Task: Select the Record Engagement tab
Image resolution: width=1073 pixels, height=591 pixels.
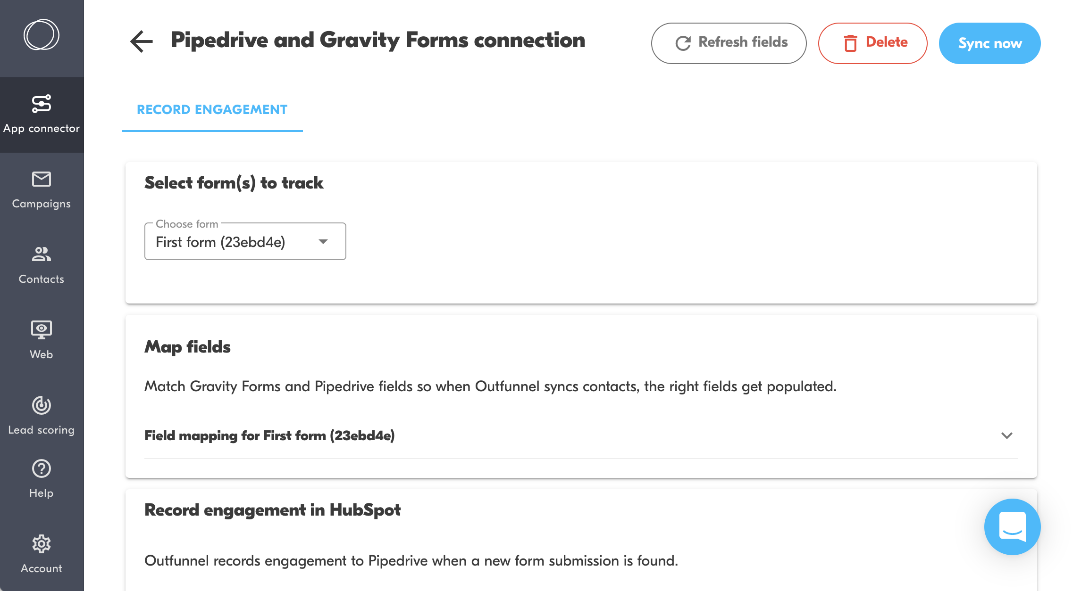Action: coord(212,110)
